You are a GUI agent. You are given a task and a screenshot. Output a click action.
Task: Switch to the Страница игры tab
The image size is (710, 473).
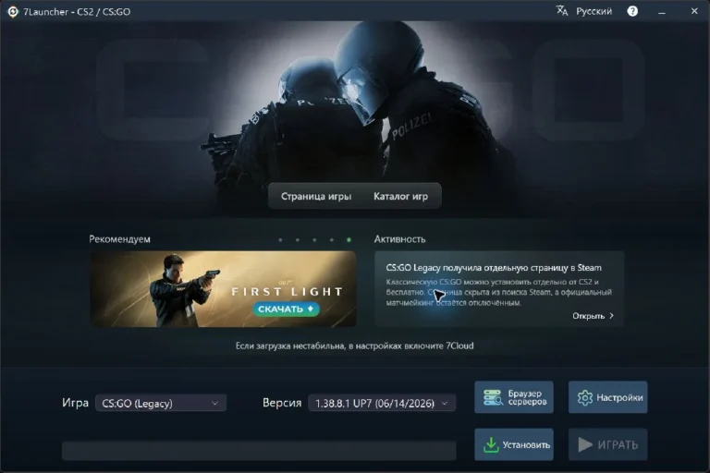[x=316, y=197]
